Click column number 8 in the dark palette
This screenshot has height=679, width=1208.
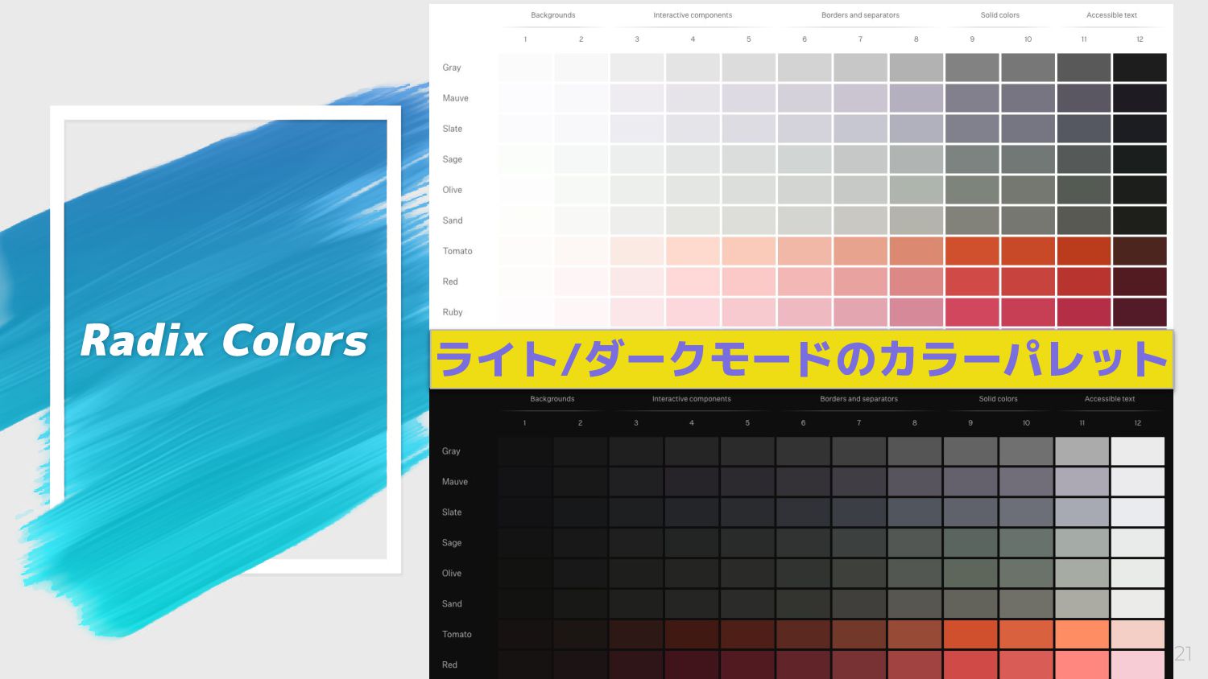[x=915, y=423]
